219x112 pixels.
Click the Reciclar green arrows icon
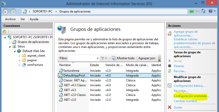click(x=170, y=71)
